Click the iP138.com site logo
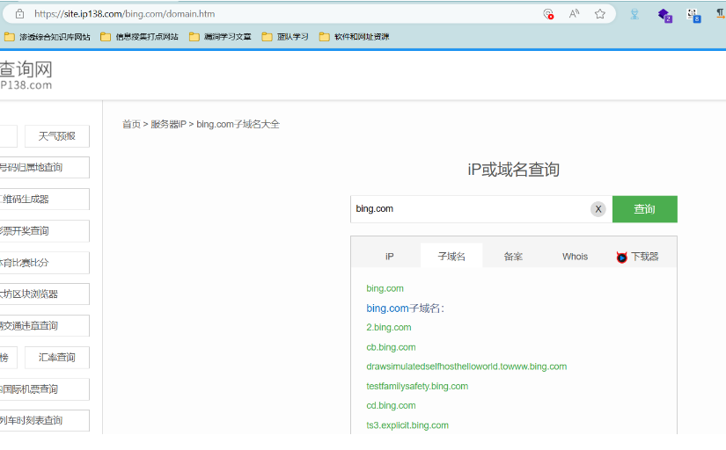This screenshot has height=450, width=726. point(26,75)
